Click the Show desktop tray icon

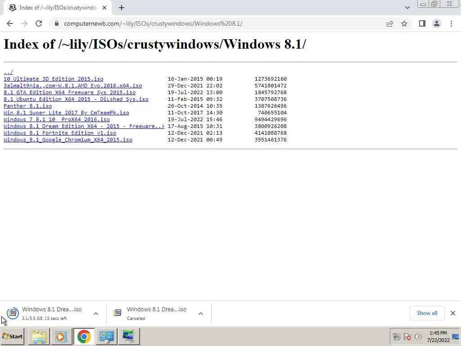coord(456,337)
